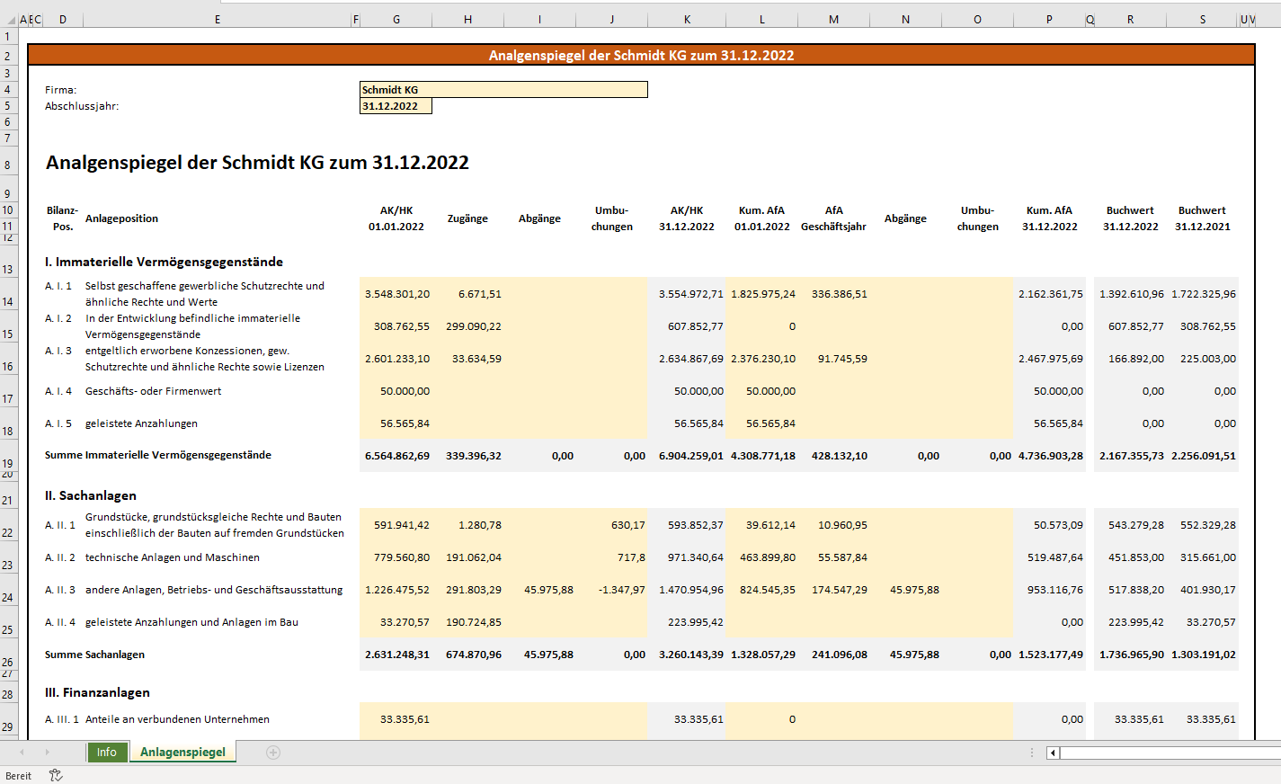
Task: Click the Summe Sachanlagen label cell
Action: (x=95, y=655)
